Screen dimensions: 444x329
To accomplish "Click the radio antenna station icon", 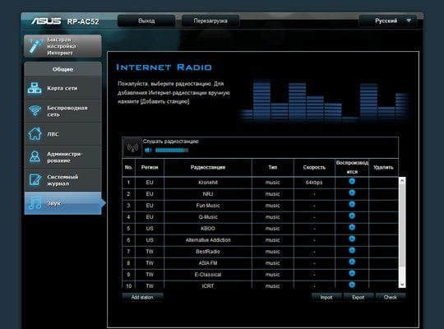I will coord(132,147).
